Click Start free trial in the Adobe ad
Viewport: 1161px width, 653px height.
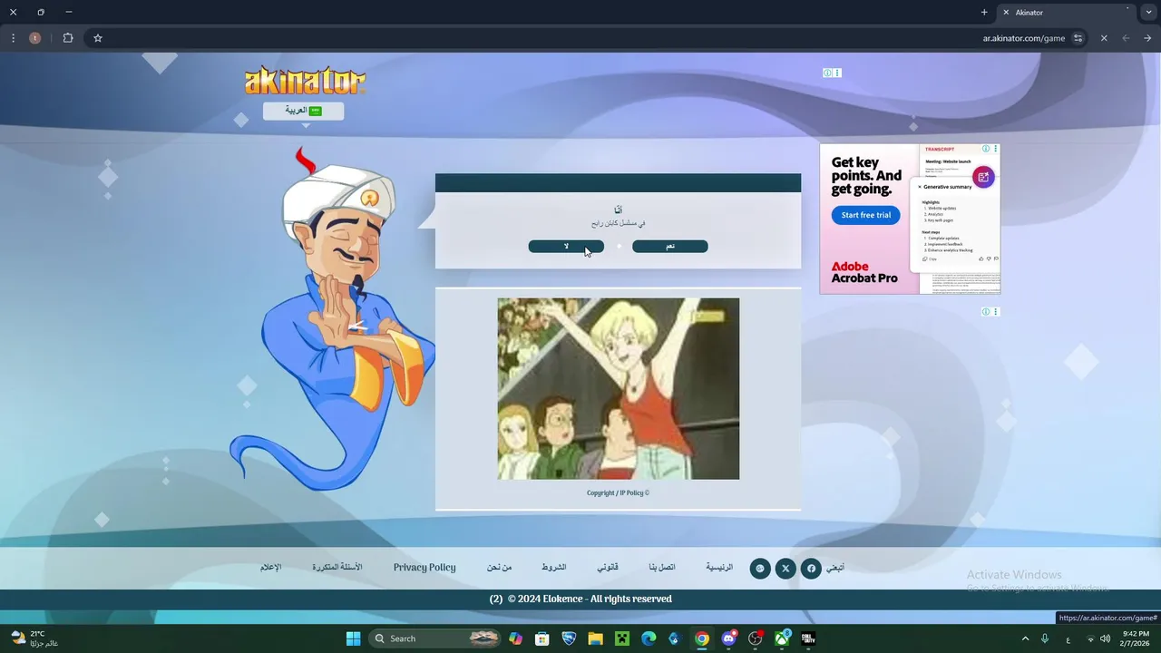tap(865, 215)
